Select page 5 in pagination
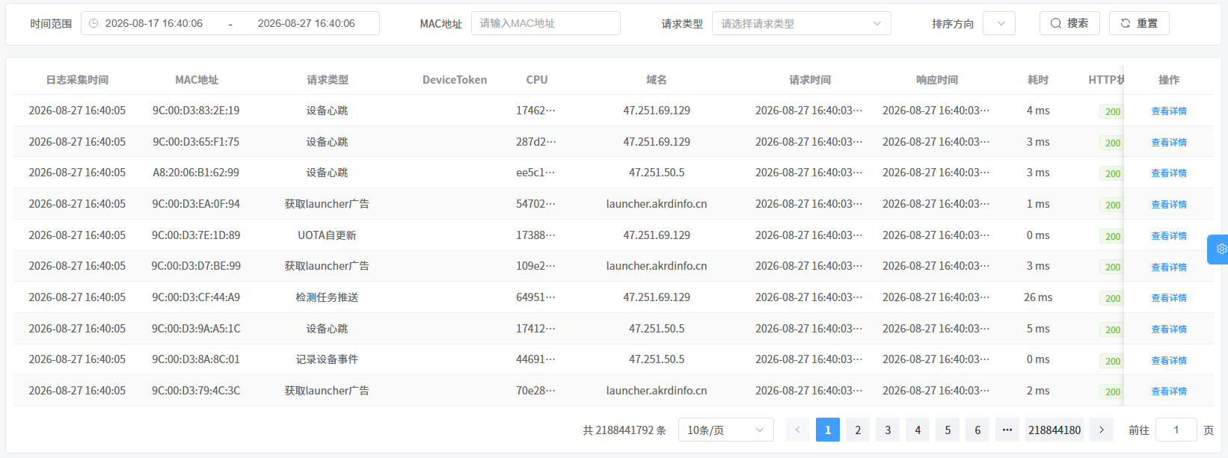 948,430
